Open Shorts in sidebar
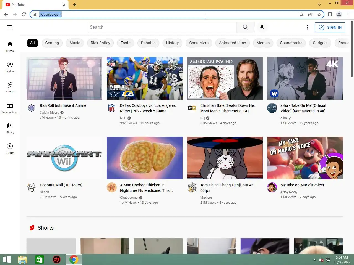This screenshot has width=354, height=265. coord(10,87)
